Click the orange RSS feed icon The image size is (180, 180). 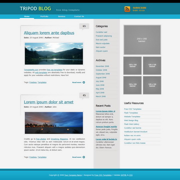click(x=127, y=9)
